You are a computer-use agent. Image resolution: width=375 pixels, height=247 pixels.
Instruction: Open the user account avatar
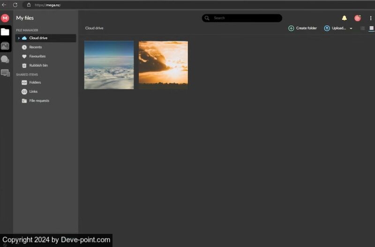[357, 18]
